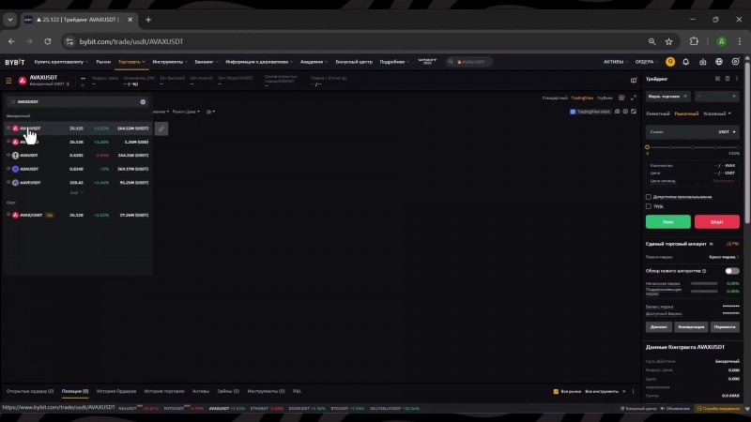Uncheck the Все рынки checkbox
This screenshot has height=422, width=751.
[556, 391]
